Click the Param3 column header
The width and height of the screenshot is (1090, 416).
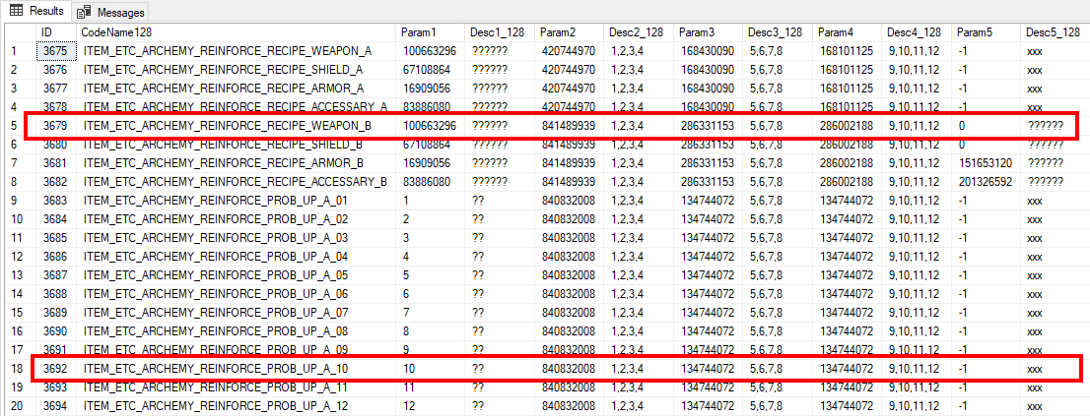[x=709, y=32]
